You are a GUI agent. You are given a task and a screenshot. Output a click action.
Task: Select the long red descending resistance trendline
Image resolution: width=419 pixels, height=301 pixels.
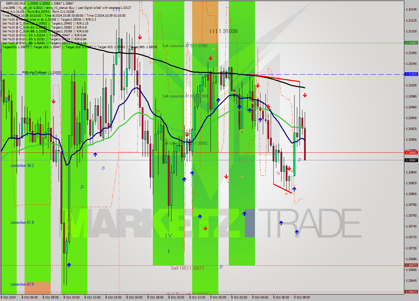[275, 78]
